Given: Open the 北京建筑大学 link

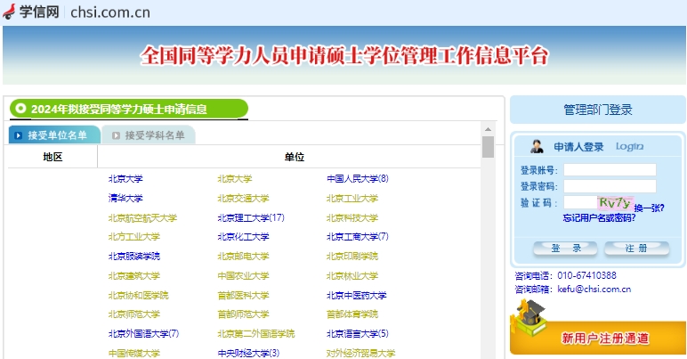Looking at the screenshot, I should click(134, 276).
